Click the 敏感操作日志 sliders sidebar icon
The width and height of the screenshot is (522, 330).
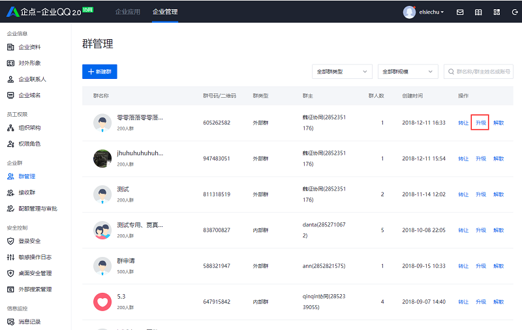(10, 257)
